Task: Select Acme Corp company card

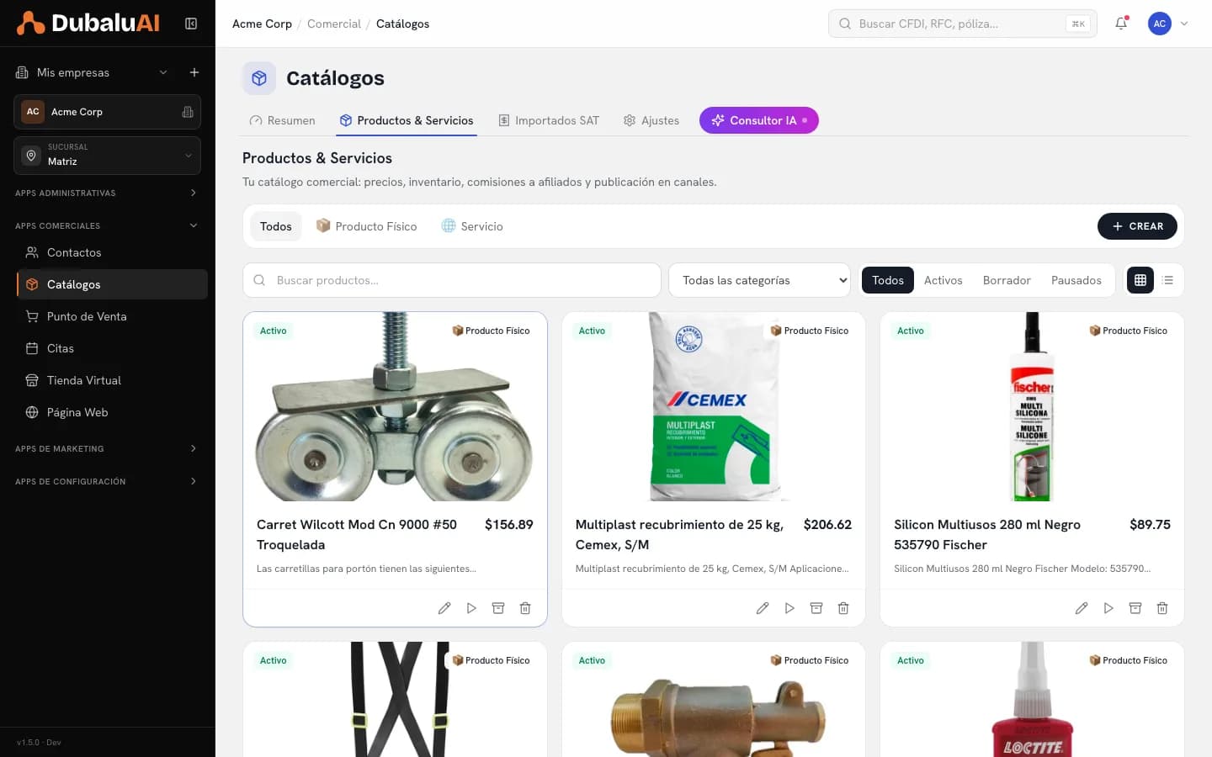Action: (107, 112)
